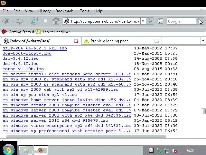Open earos_v1_10b.iso link

pos(23,69)
